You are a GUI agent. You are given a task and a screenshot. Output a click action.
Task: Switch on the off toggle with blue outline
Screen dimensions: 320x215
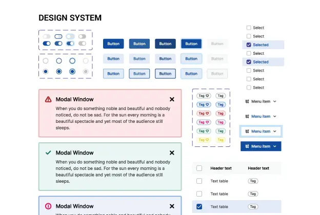(x=58, y=36)
